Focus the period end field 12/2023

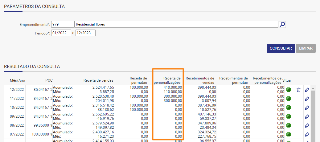click(x=85, y=33)
